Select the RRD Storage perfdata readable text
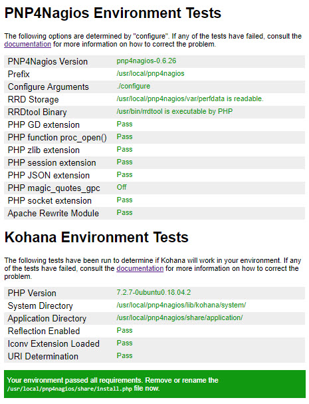The height and width of the screenshot is (404, 309). (190, 99)
